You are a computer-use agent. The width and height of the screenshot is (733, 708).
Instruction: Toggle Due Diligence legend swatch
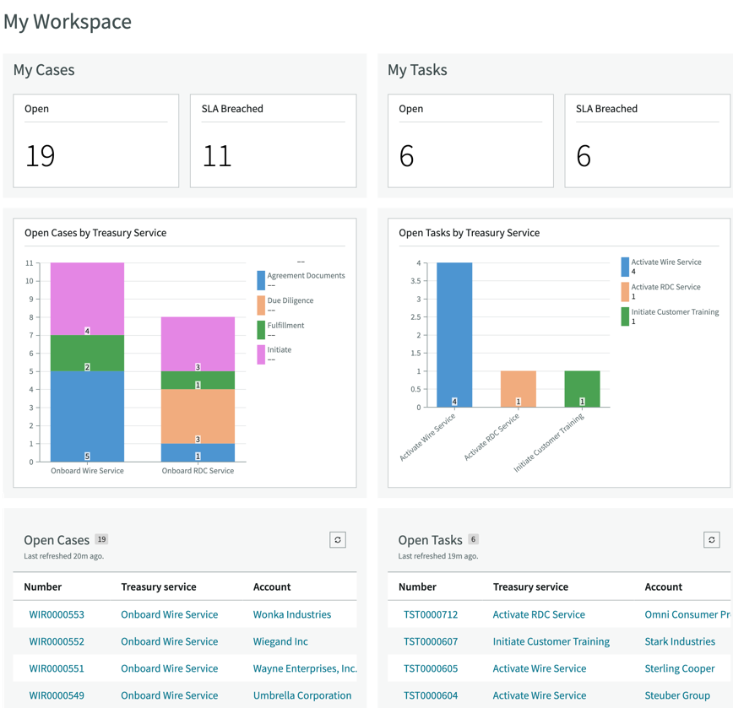(x=261, y=305)
